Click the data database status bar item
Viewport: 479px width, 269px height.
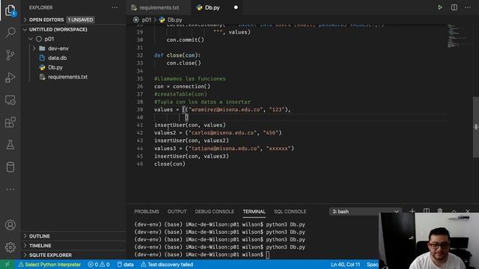tap(126, 265)
